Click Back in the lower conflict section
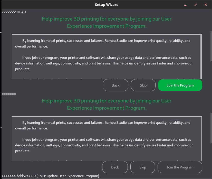The width and height of the screenshot is (212, 179). (115, 167)
